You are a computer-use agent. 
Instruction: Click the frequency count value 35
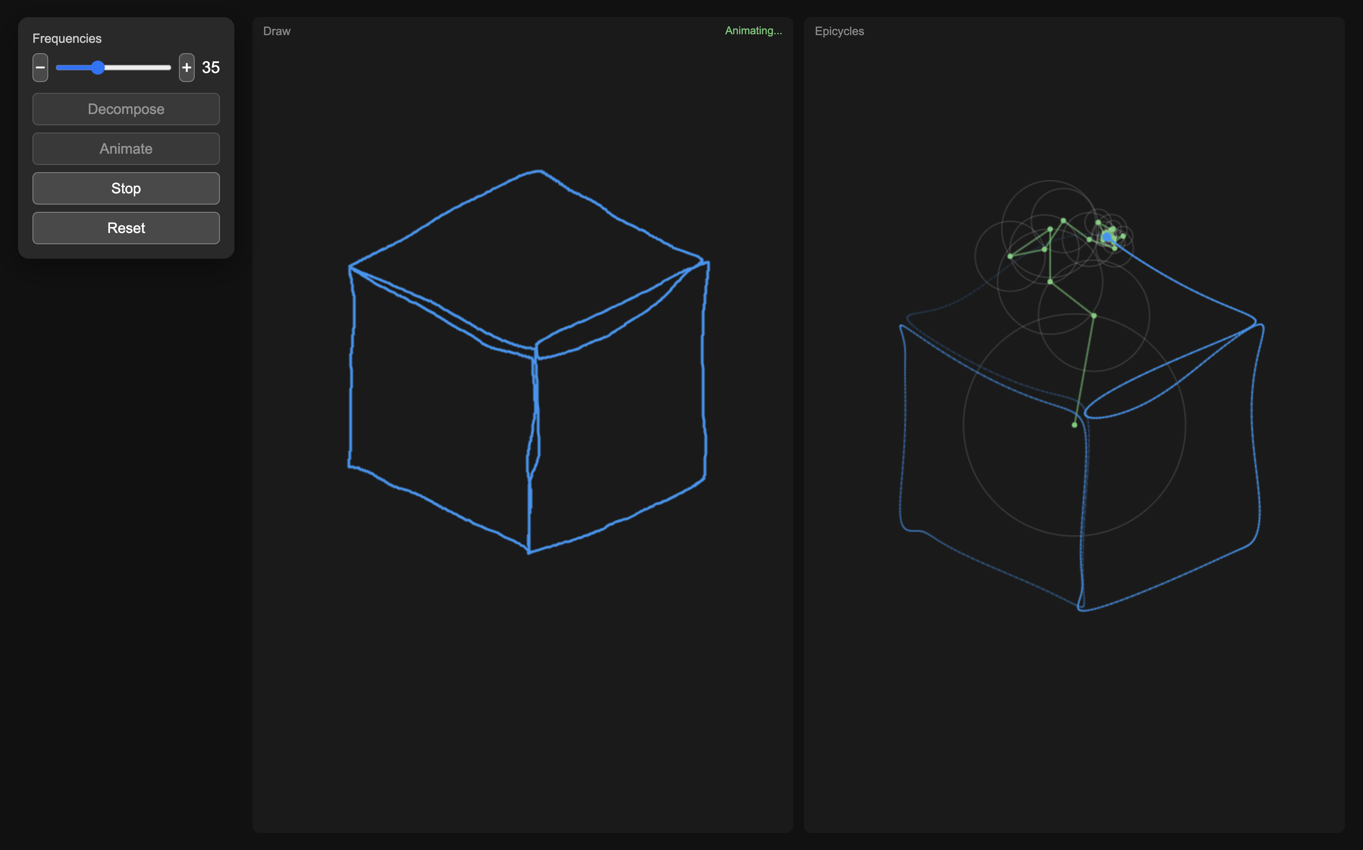[x=211, y=68]
